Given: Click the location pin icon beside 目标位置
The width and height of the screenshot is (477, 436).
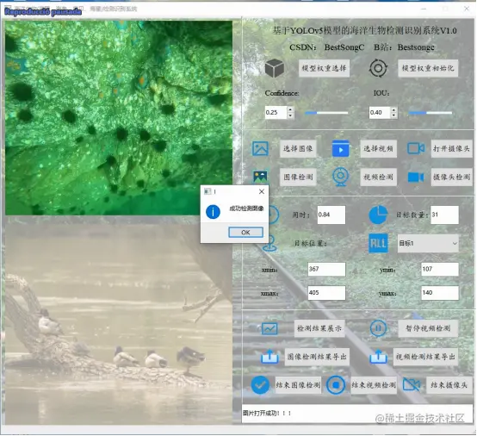Looking at the screenshot, I should (269, 243).
